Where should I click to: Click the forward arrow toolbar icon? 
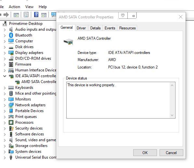[x=6, y=15]
